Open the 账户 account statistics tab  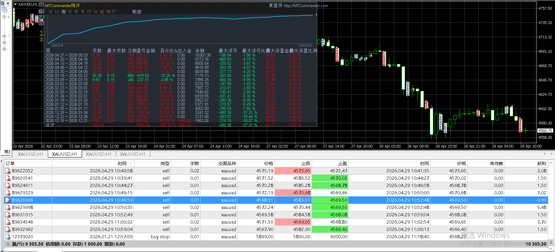(x=111, y=12)
